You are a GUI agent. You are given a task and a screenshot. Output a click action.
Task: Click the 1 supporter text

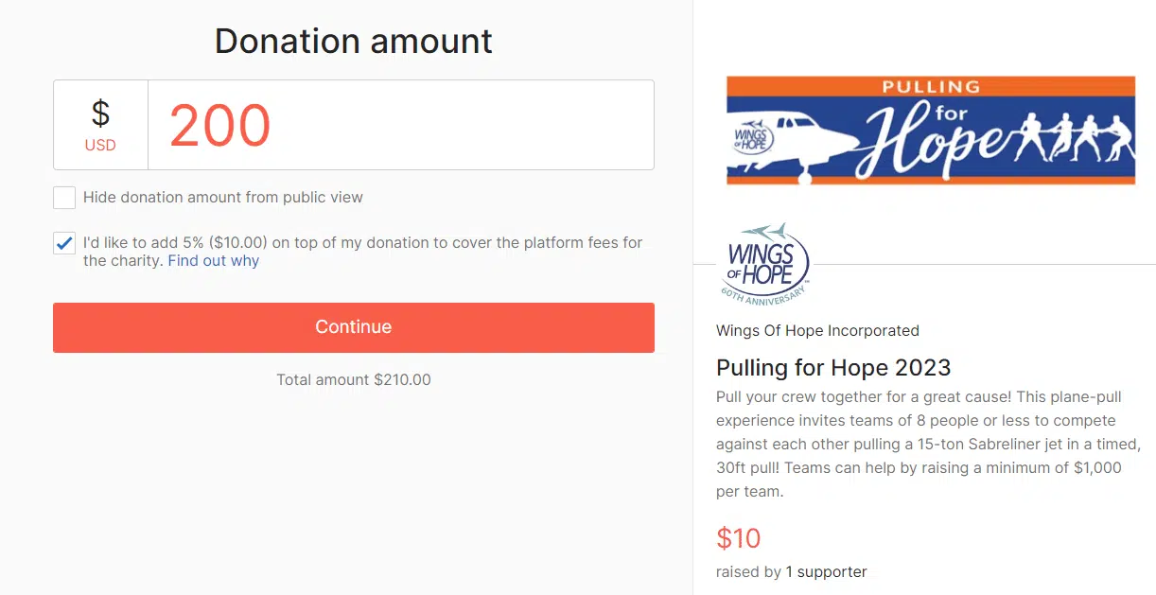(x=827, y=571)
